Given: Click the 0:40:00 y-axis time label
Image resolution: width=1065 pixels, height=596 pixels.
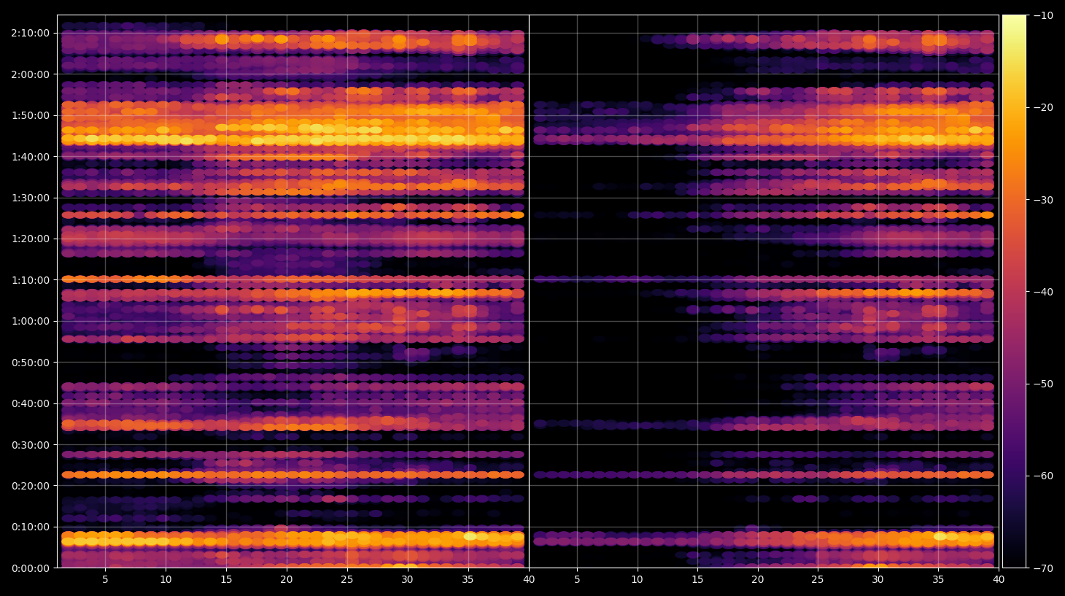Looking at the screenshot, I should tap(31, 403).
